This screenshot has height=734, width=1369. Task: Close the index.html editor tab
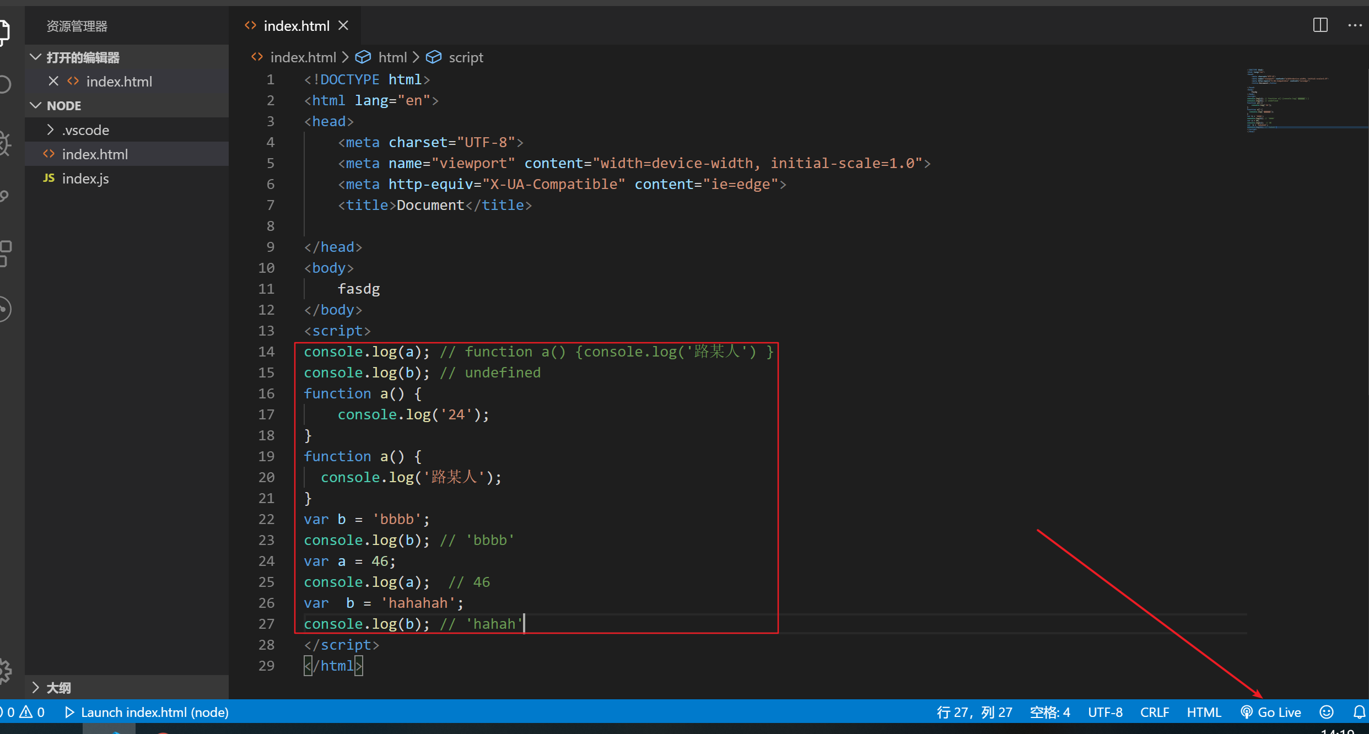pyautogui.click(x=343, y=25)
